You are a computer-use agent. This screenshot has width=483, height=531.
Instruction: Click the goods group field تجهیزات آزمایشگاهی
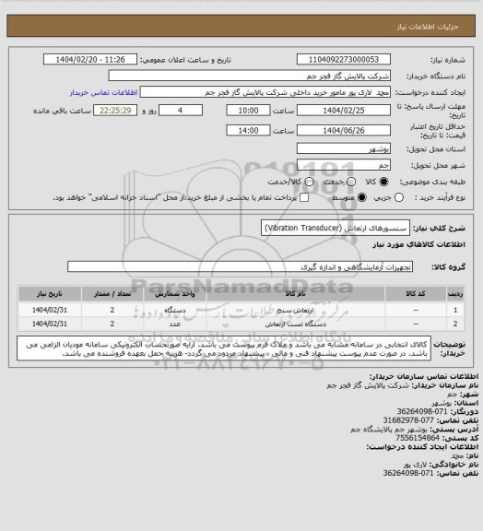coord(240,266)
